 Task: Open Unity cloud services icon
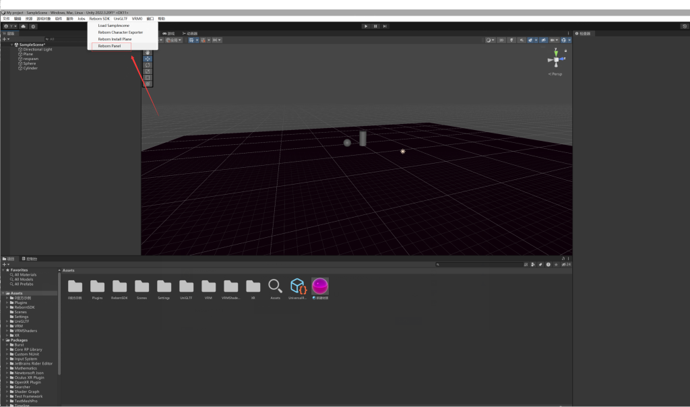23,26
